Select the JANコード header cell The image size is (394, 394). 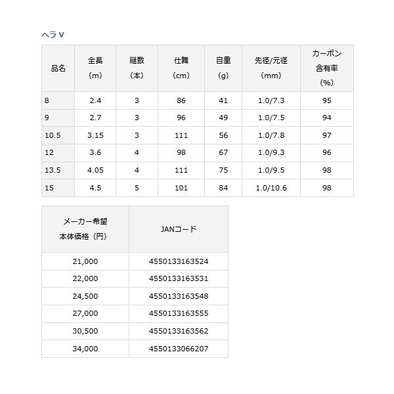179,229
